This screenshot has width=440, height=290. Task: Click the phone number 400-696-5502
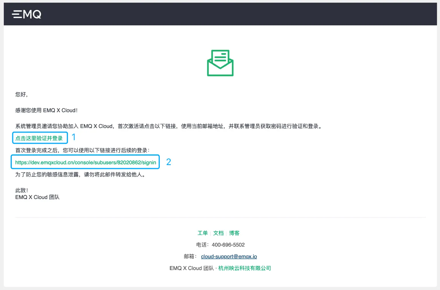tap(228, 244)
